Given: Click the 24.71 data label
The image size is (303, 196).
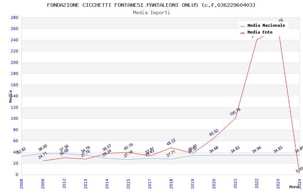Looking at the screenshot, I should [43, 155].
